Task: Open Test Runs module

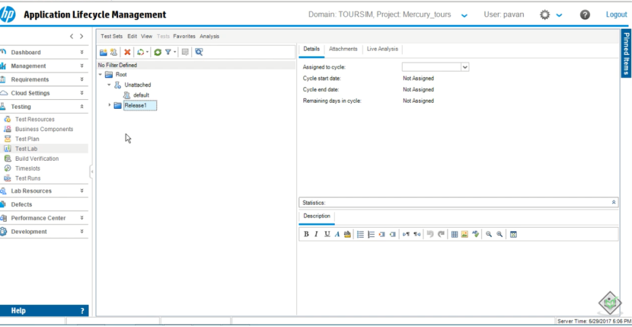Action: [x=28, y=178]
